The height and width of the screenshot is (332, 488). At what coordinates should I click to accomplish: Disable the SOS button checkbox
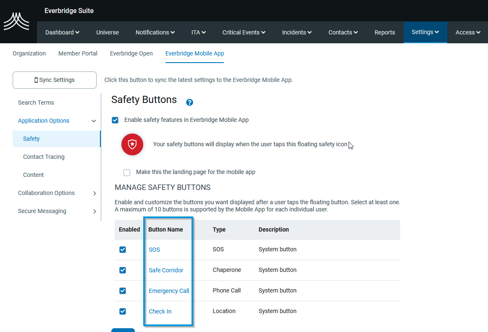(x=122, y=249)
